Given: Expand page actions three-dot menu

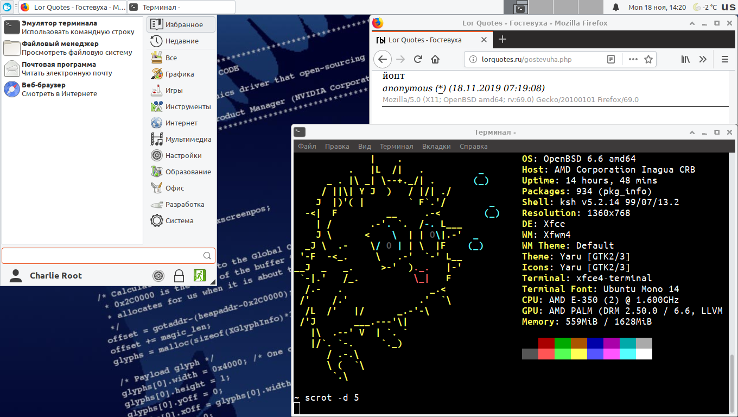Looking at the screenshot, I should [633, 59].
